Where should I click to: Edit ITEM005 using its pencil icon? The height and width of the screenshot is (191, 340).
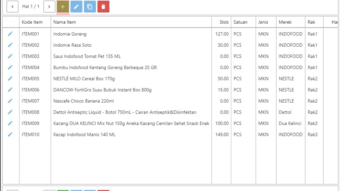10,79
